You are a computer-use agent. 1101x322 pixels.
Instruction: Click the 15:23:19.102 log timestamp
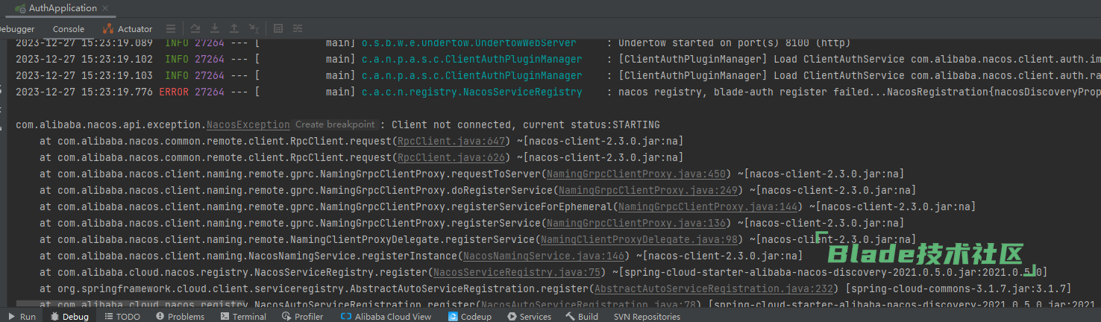click(114, 59)
